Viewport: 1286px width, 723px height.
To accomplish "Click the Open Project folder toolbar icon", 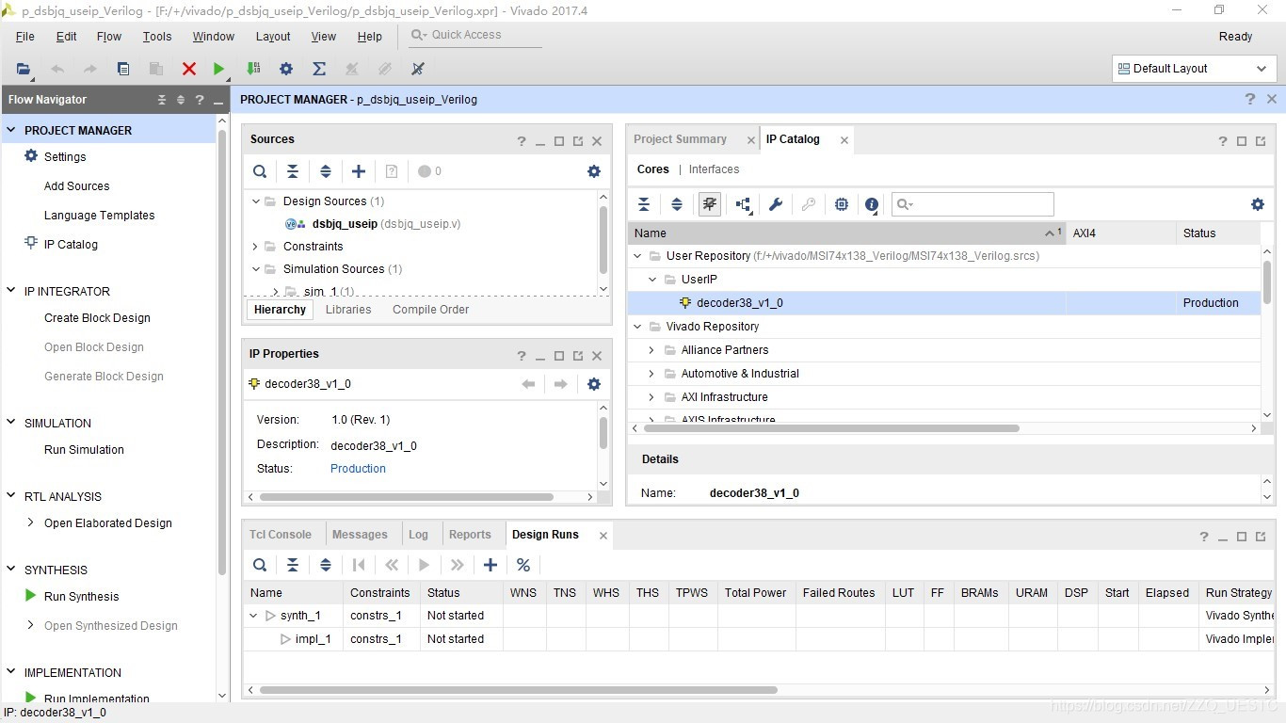I will pyautogui.click(x=24, y=69).
